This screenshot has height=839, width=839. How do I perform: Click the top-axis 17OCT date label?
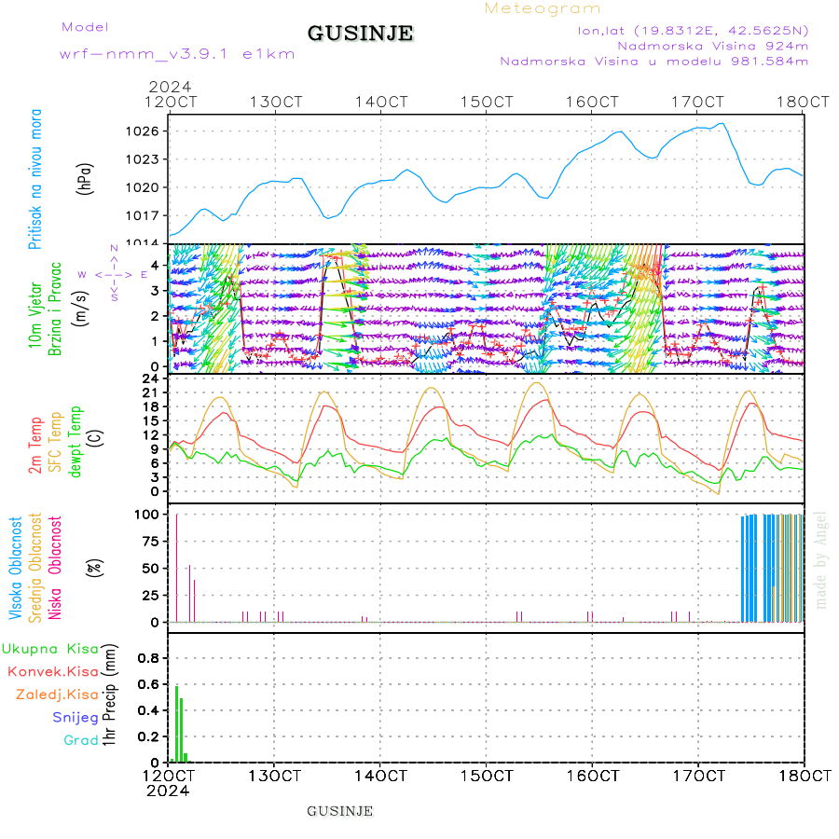[697, 103]
